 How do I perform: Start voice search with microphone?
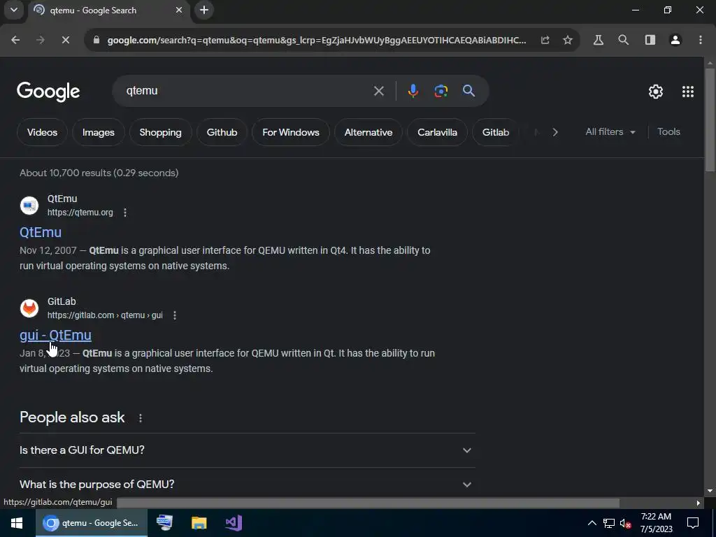click(413, 91)
